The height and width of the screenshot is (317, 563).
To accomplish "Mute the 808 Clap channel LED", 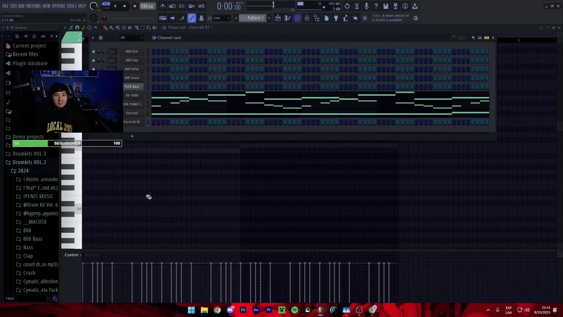I will click(93, 60).
